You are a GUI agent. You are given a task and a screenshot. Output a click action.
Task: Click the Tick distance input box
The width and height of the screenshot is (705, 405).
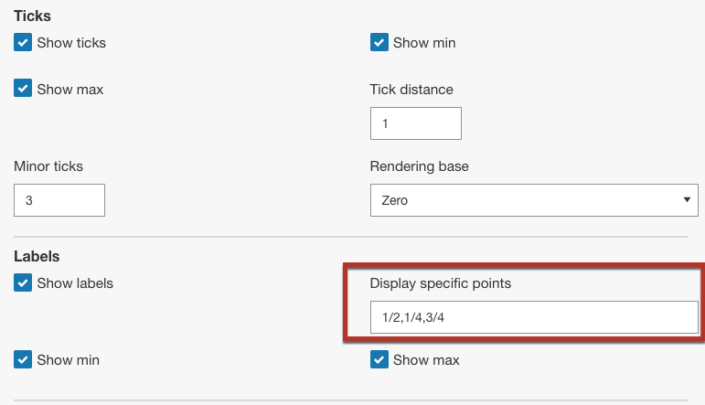pyautogui.click(x=415, y=123)
